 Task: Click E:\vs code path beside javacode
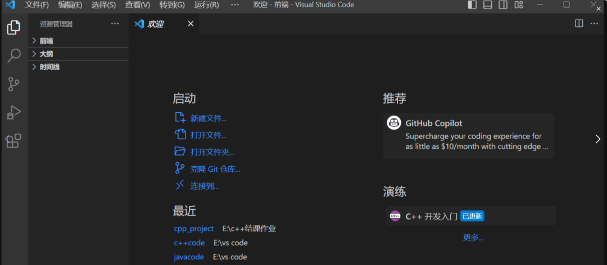point(230,257)
